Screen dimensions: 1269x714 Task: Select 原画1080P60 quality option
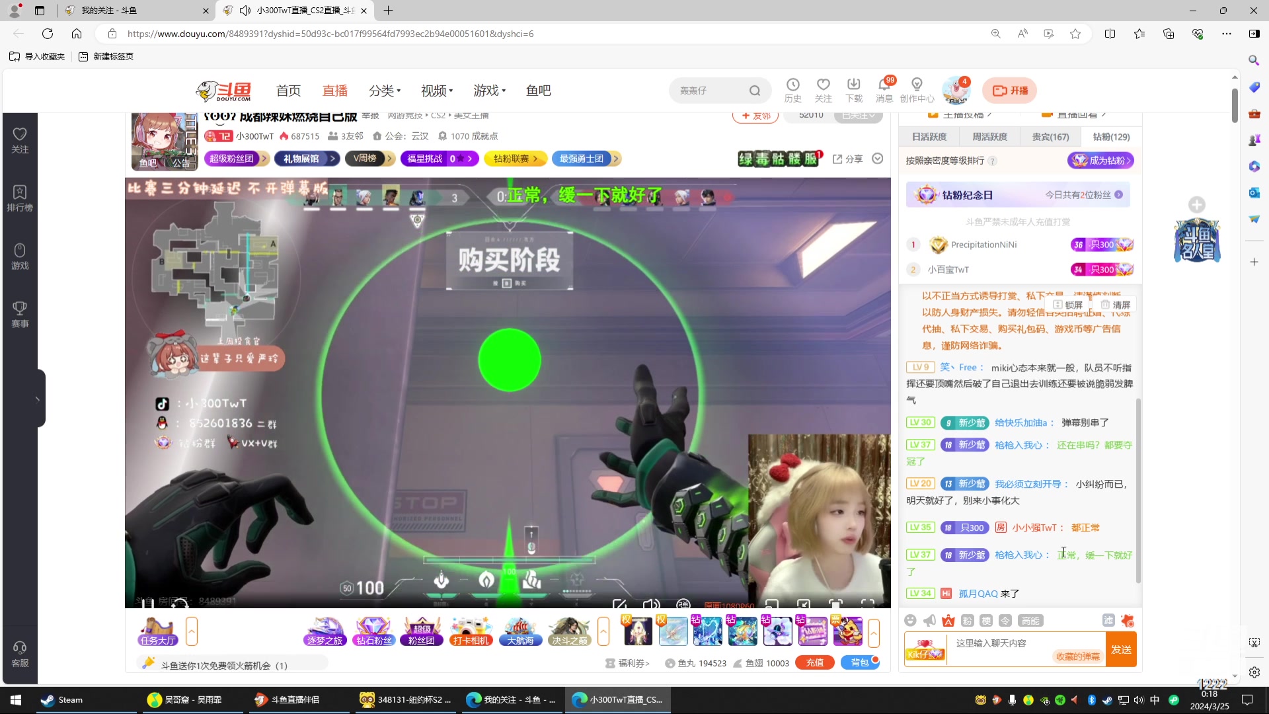(729, 605)
